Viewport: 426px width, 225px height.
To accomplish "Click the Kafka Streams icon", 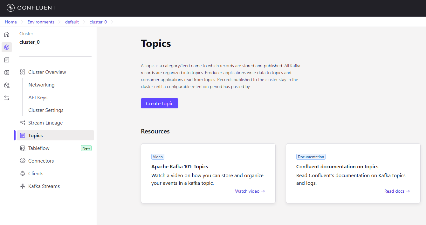I will pyautogui.click(x=23, y=186).
